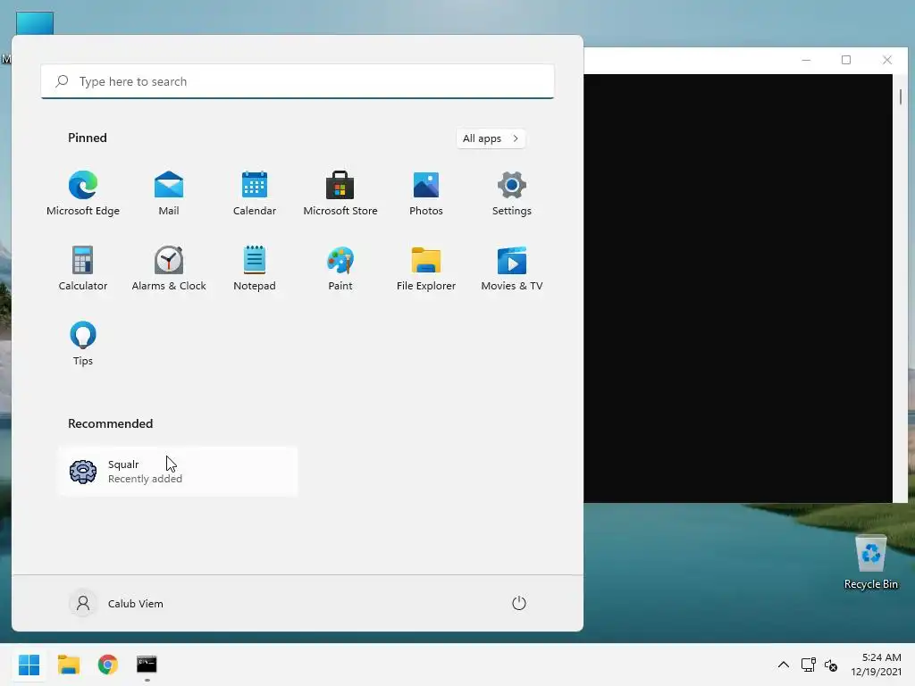Click the Type here to search field
The width and height of the screenshot is (915, 686).
point(298,81)
